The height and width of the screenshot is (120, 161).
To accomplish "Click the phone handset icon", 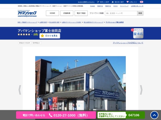I will 50,115.
